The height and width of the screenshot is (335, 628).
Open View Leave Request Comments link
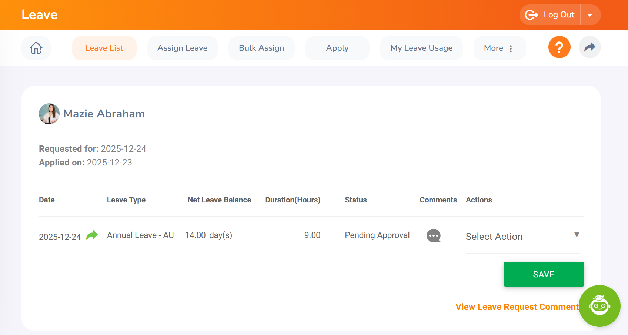pyautogui.click(x=517, y=307)
